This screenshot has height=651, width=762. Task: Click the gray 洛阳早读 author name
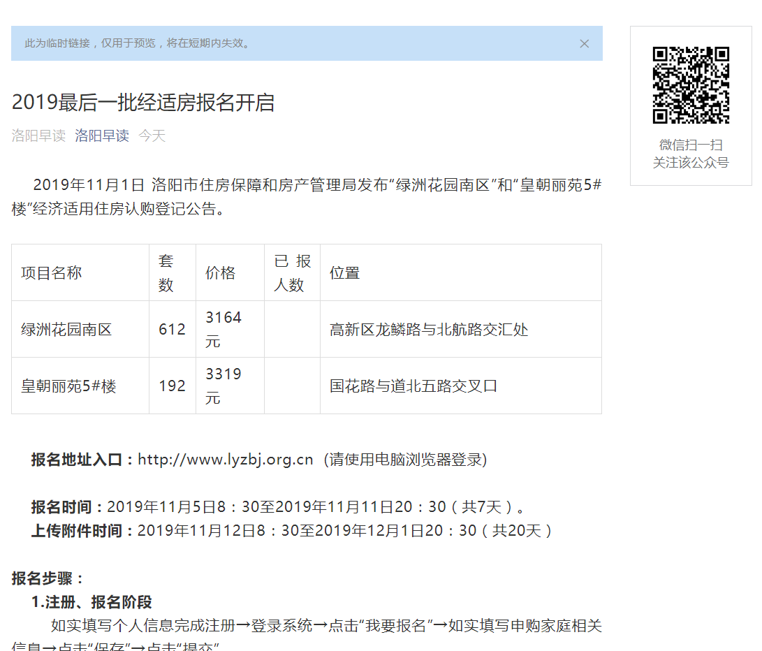pyautogui.click(x=39, y=136)
